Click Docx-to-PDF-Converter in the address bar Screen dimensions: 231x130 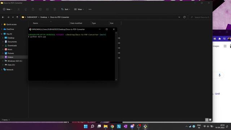[x=60, y=17]
